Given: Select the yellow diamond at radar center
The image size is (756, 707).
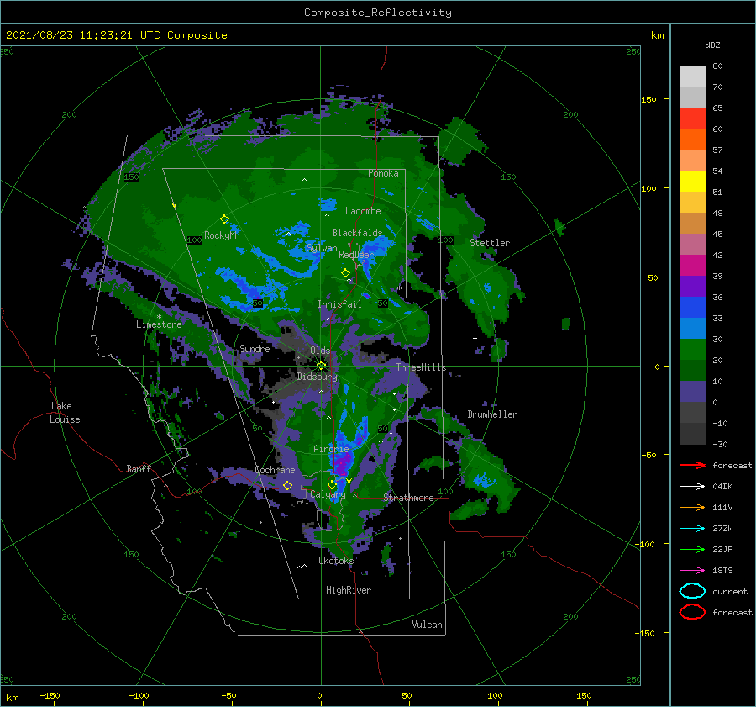Looking at the screenshot, I should coord(321,366).
